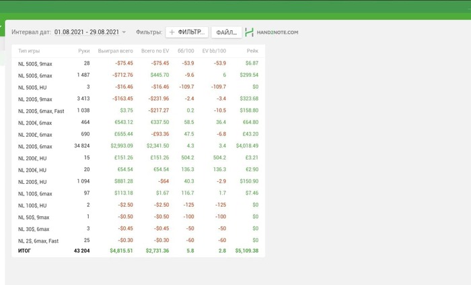Open the HAND2NOTE.COM link
This screenshot has width=471, height=285.
click(x=277, y=32)
